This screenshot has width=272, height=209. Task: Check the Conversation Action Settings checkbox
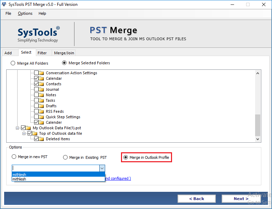pyautogui.click(x=37, y=73)
